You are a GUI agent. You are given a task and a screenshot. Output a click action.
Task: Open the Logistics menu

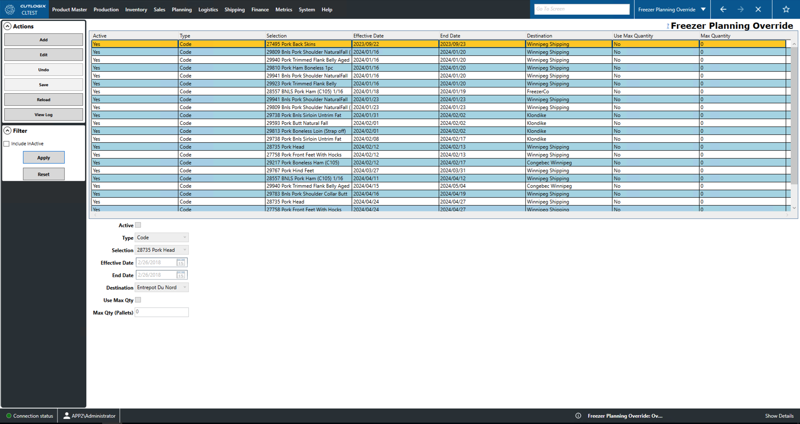(208, 9)
